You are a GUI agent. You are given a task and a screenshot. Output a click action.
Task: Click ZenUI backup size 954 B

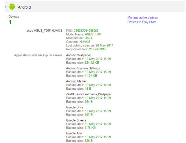point(89,102)
